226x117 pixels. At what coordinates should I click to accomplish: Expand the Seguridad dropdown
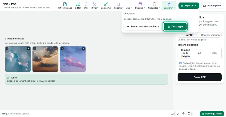(x=154, y=6)
